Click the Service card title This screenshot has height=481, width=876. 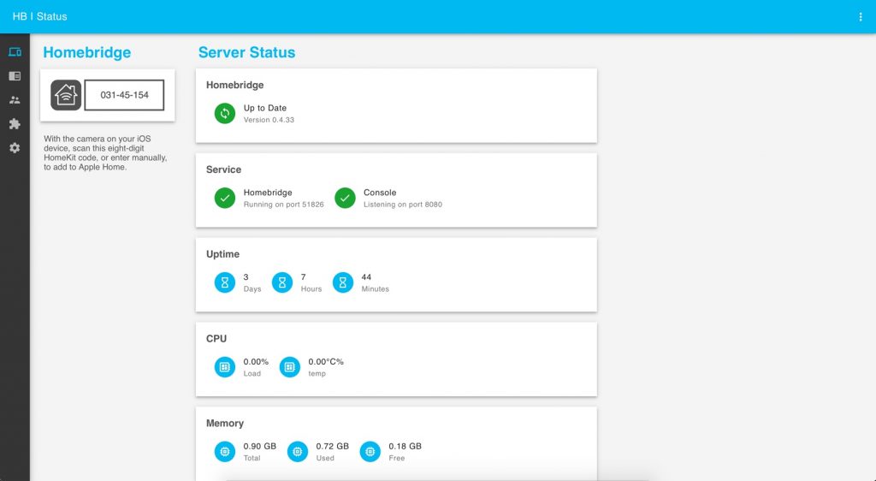coord(223,169)
